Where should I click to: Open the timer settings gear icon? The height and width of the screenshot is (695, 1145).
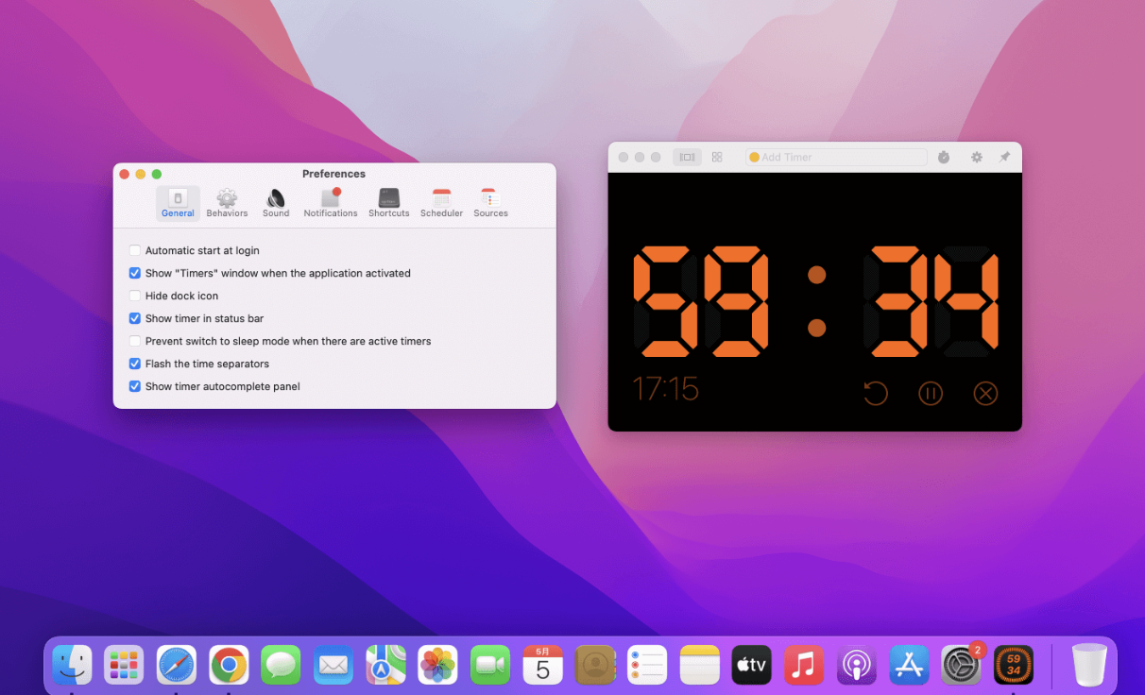coord(977,158)
